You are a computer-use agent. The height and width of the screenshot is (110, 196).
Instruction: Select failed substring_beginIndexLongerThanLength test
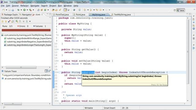point(28,45)
